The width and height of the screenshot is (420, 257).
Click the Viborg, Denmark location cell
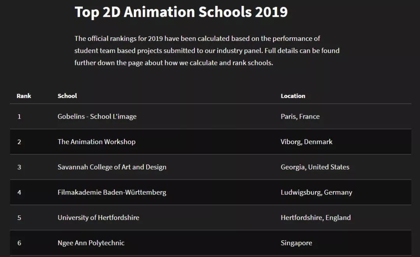(x=306, y=142)
